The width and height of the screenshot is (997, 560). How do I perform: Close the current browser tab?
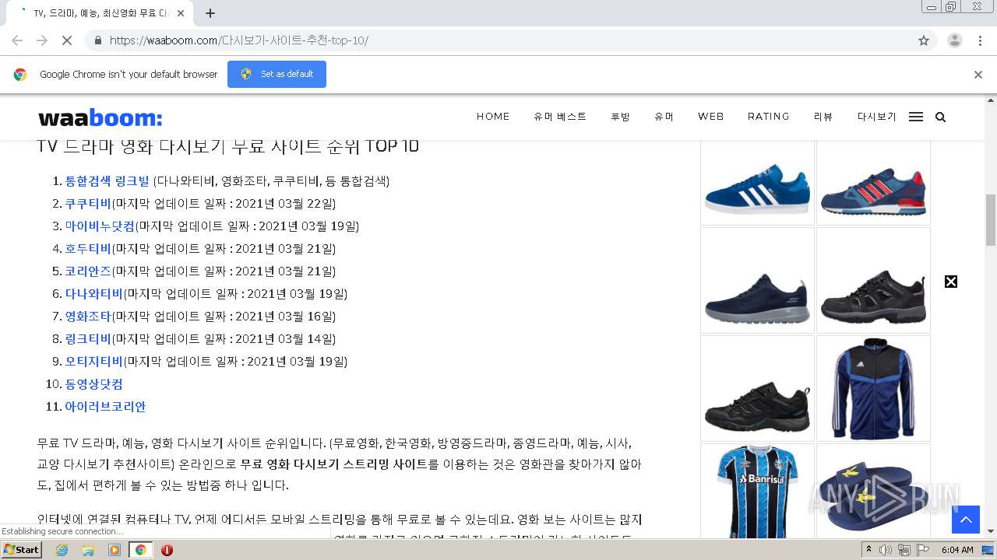tap(181, 13)
